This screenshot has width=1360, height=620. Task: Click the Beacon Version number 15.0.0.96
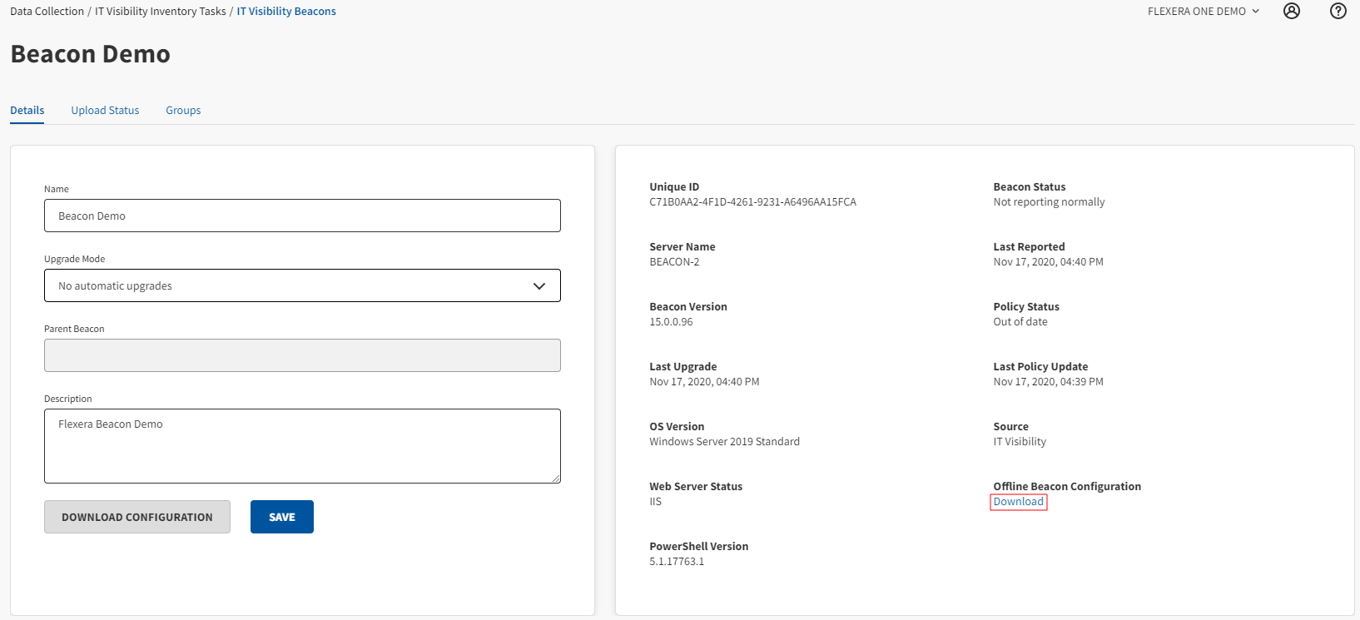(671, 322)
